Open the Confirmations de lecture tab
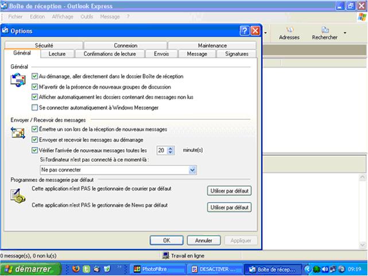Image resolution: width=368 pixels, height=276 pixels. (x=110, y=54)
